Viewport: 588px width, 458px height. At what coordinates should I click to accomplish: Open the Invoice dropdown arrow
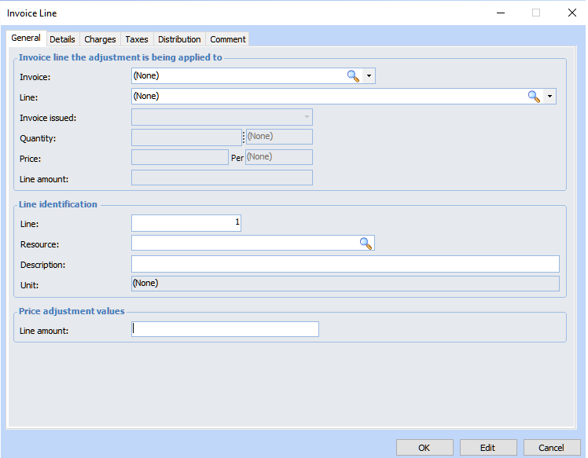coord(369,76)
